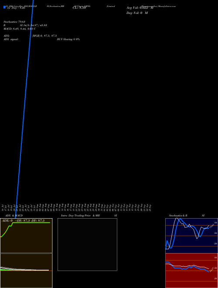The height and width of the screenshot is (288, 218).
Task: Click the 'ADX signal:' label
Action: click(x=11, y=39)
